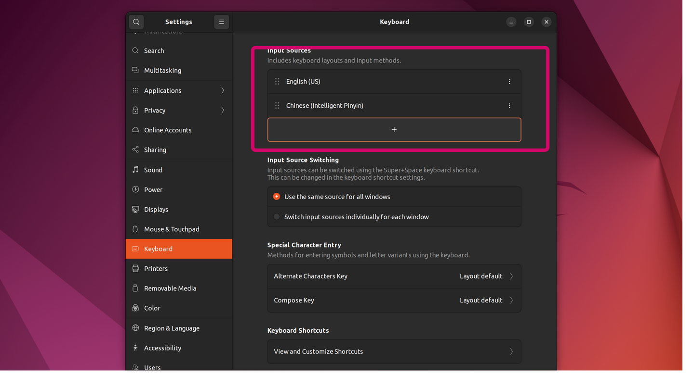694x376 pixels.
Task: Open the English (US) three-dot options menu
Action: click(509, 82)
